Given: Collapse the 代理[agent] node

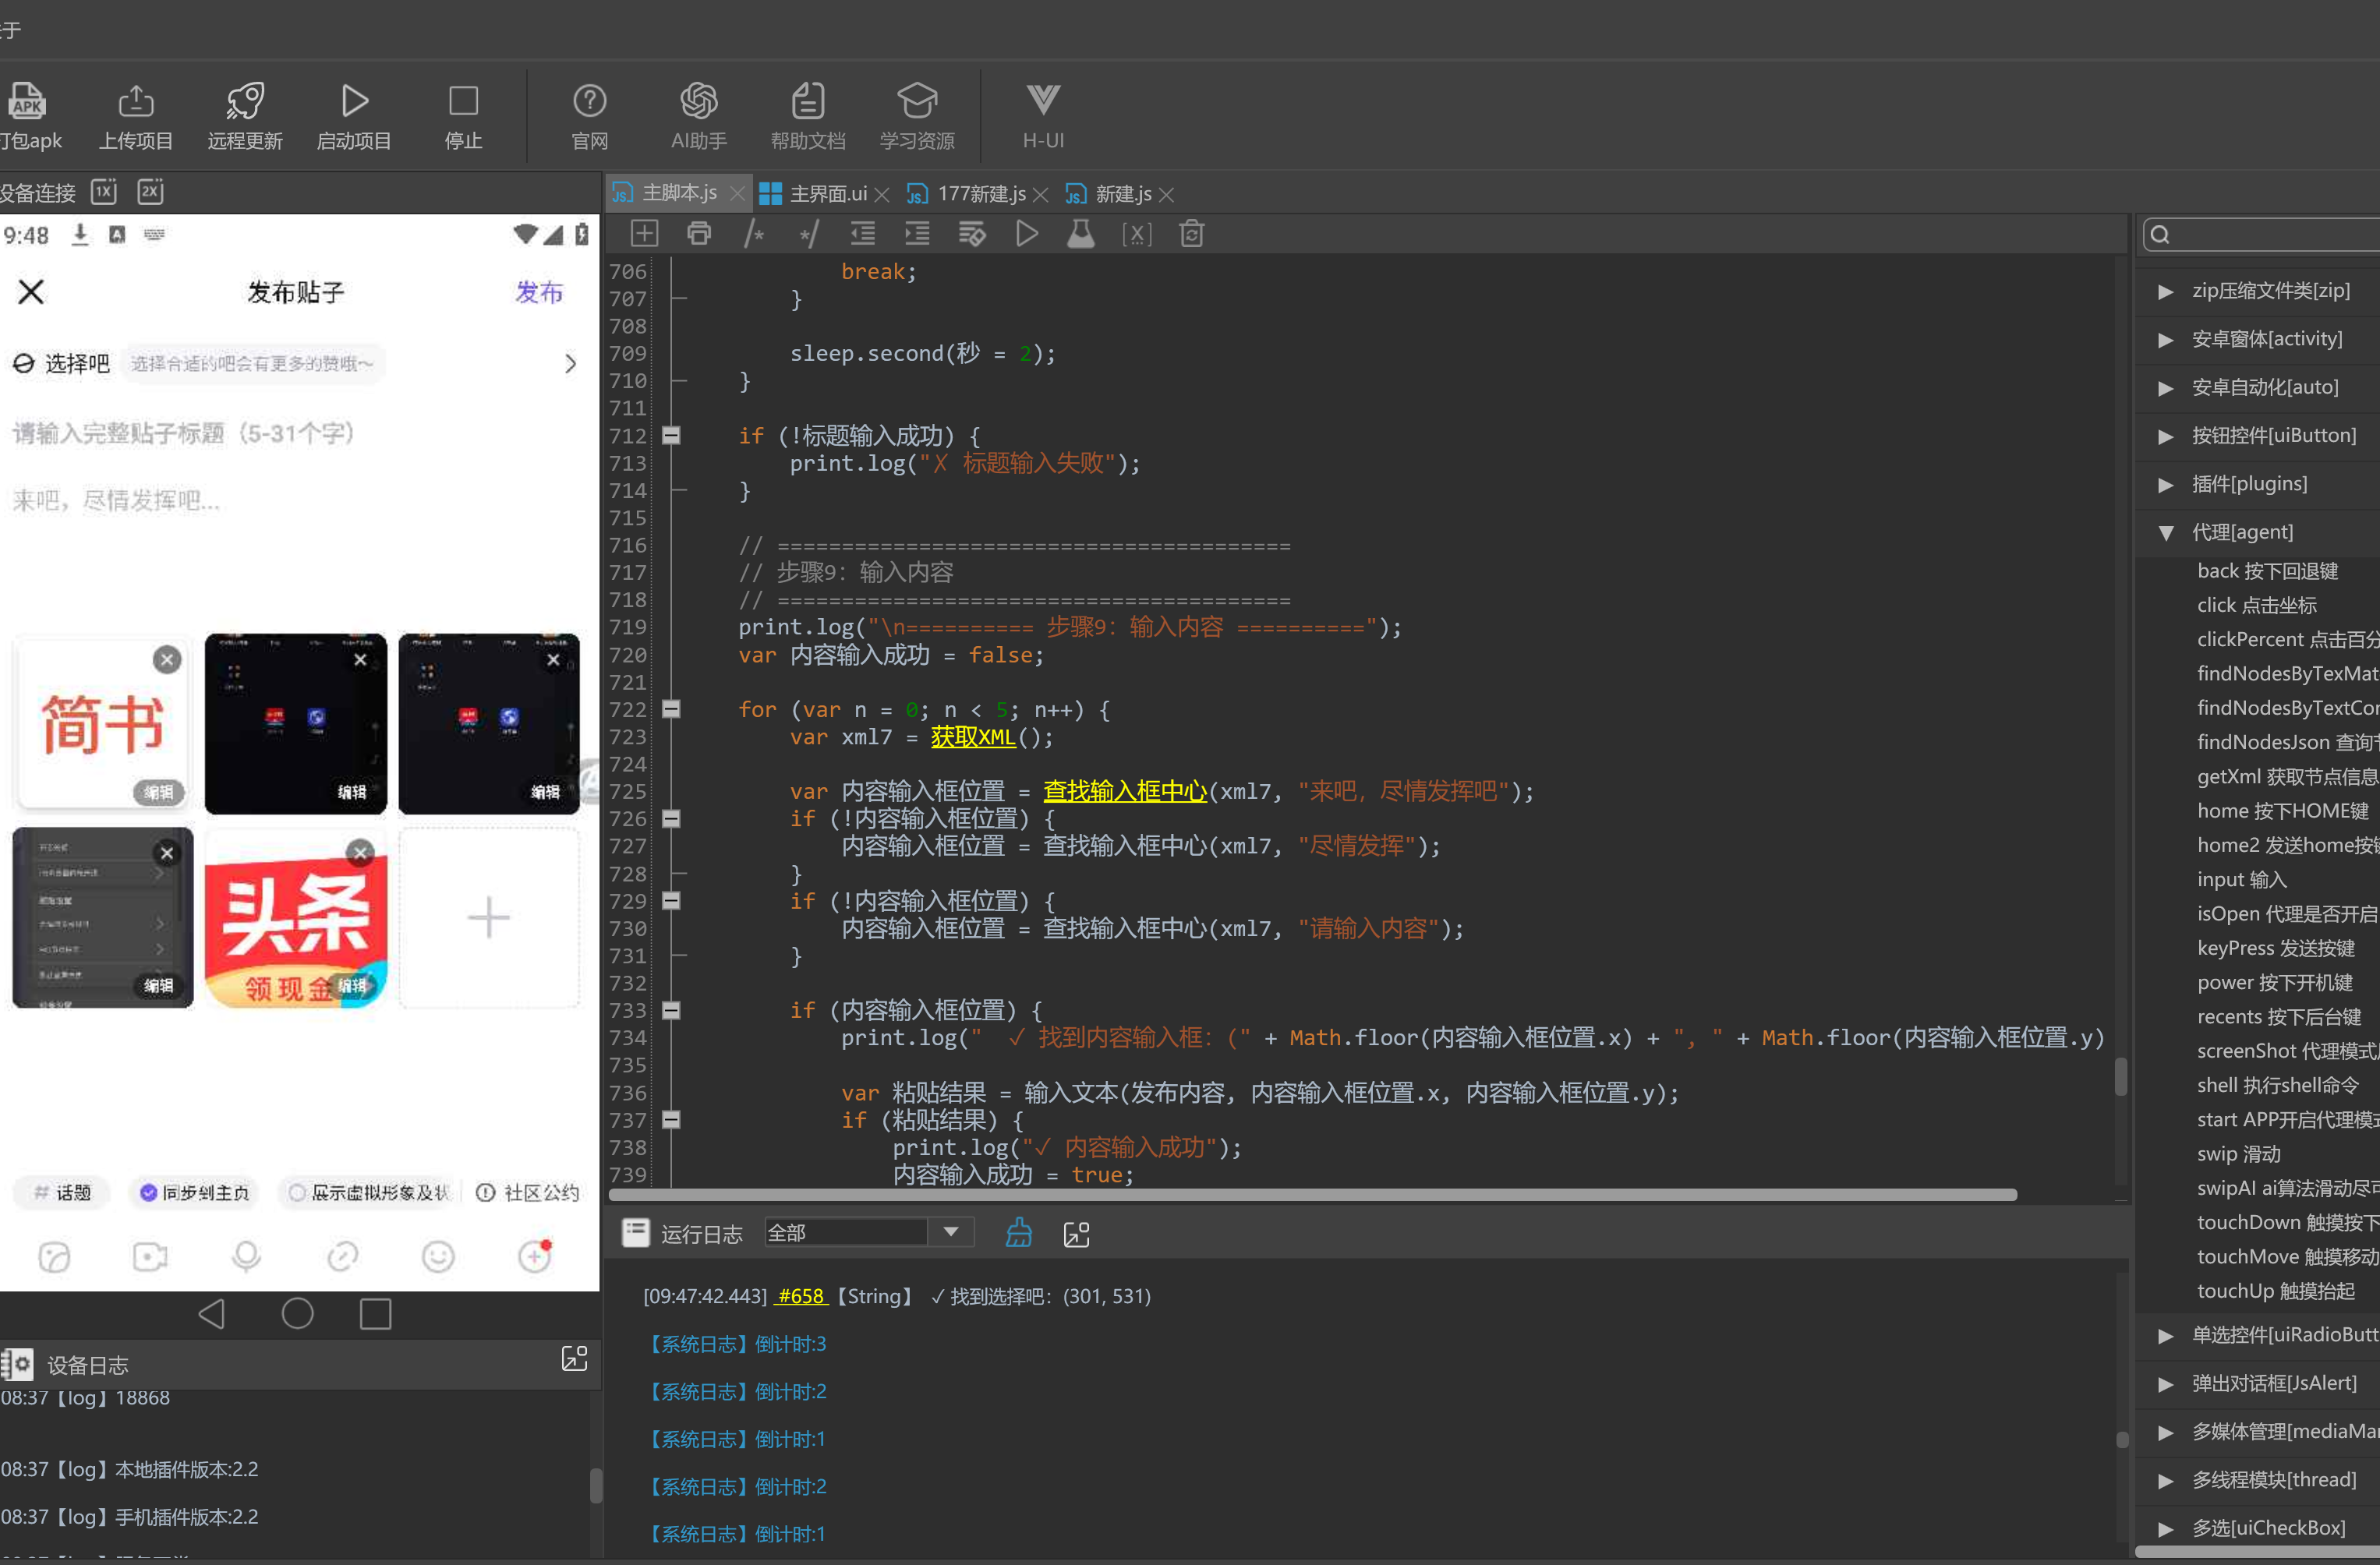Looking at the screenshot, I should point(2165,533).
